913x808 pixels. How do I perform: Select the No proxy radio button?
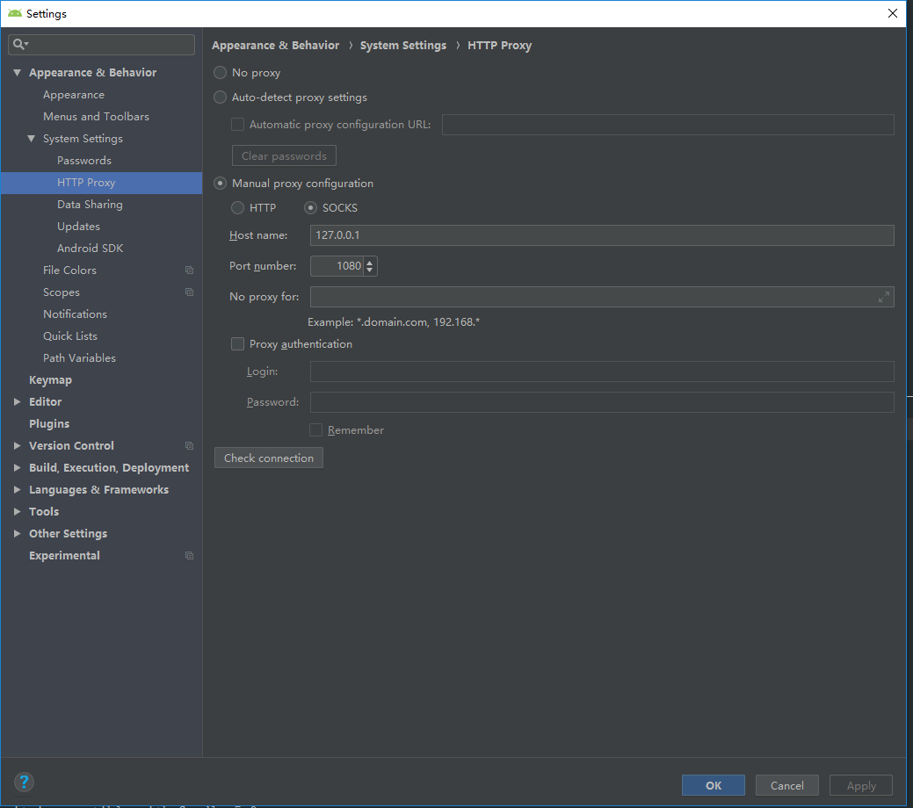[x=219, y=72]
